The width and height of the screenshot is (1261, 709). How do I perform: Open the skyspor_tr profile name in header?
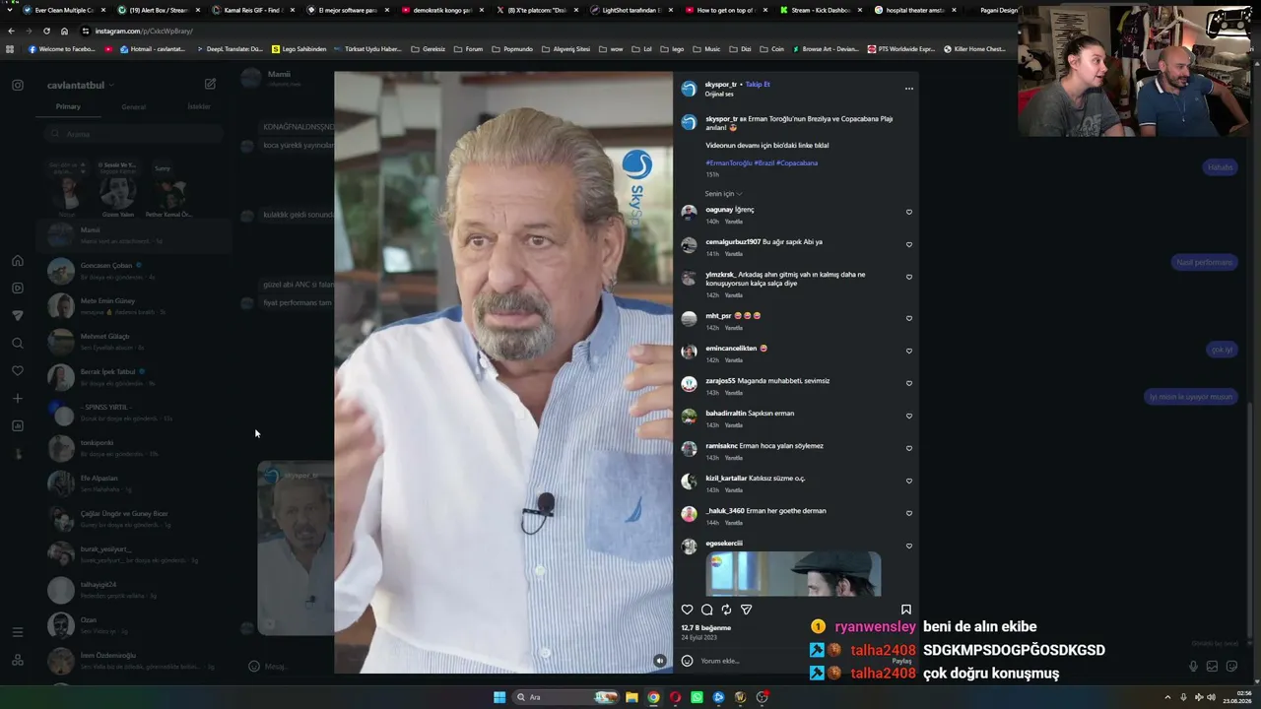pos(721,85)
